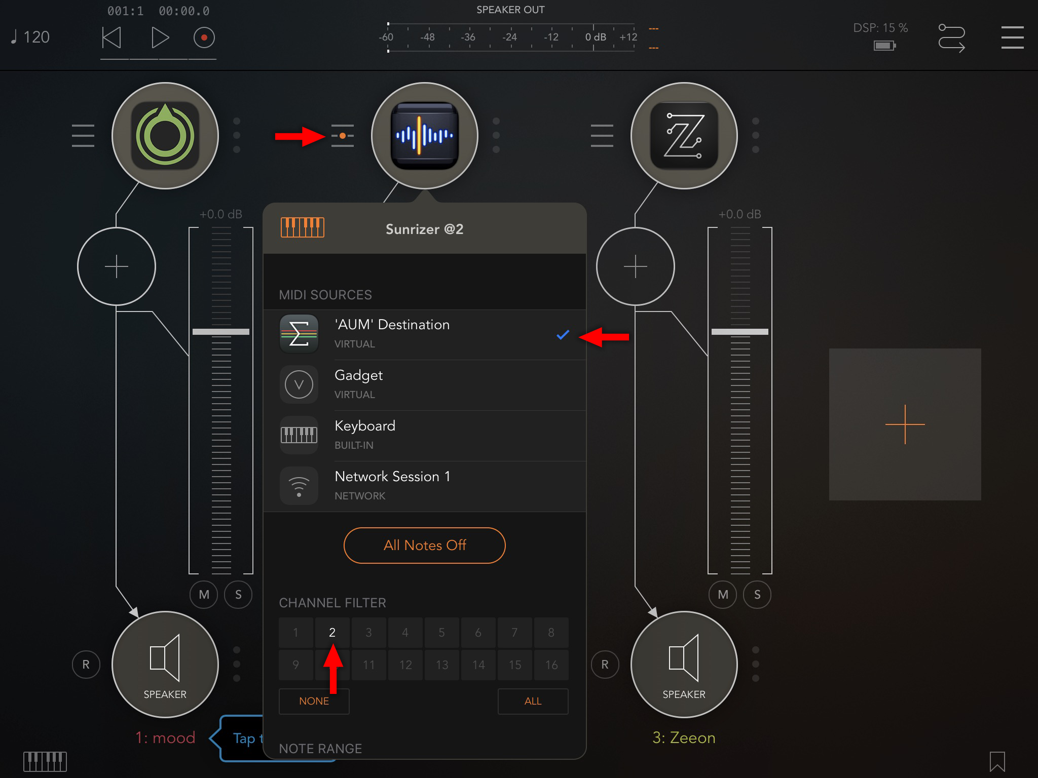Screen dimensions: 1038x778
Task: Change the 120 BPM tempo
Action: click(30, 37)
